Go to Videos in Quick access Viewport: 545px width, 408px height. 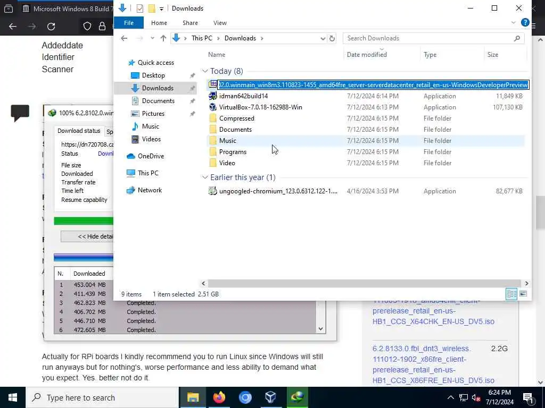(x=151, y=139)
